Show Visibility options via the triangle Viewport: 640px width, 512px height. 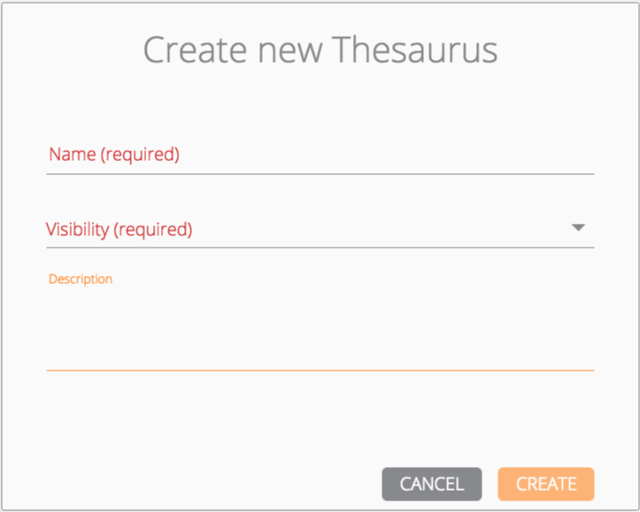coord(578,228)
